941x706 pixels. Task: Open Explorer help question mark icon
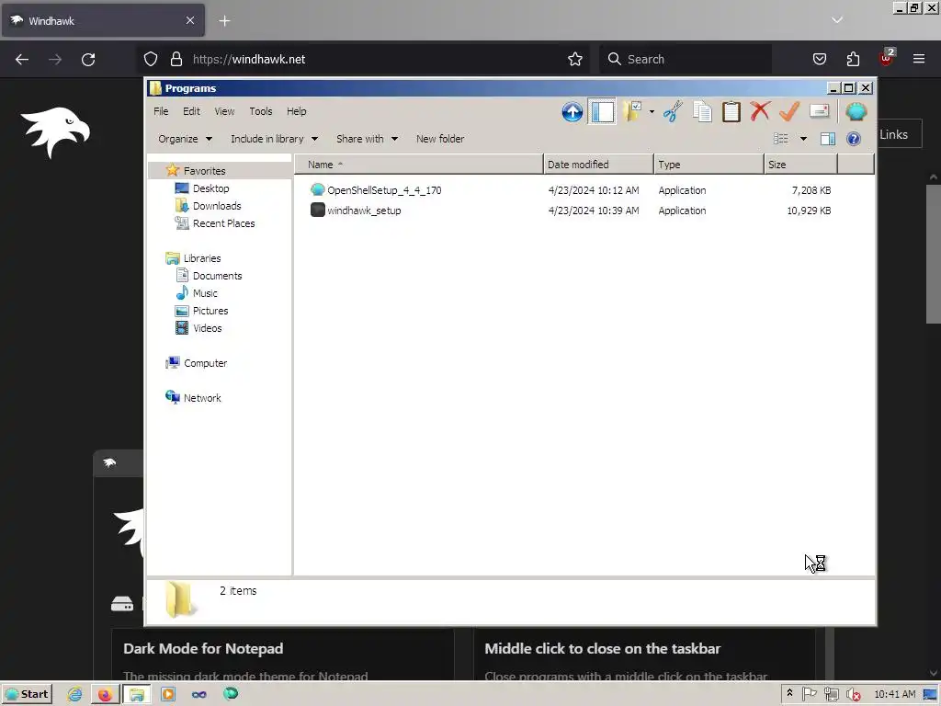point(854,139)
